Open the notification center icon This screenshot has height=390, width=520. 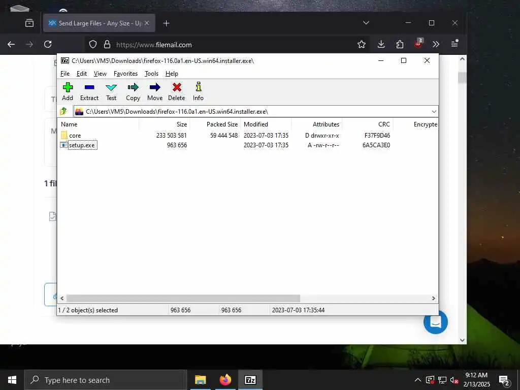coord(504,380)
